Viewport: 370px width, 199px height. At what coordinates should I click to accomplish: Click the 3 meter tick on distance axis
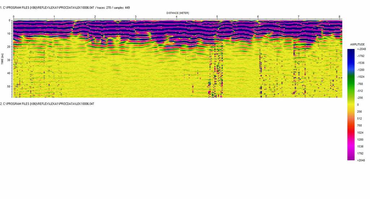click(x=136, y=17)
